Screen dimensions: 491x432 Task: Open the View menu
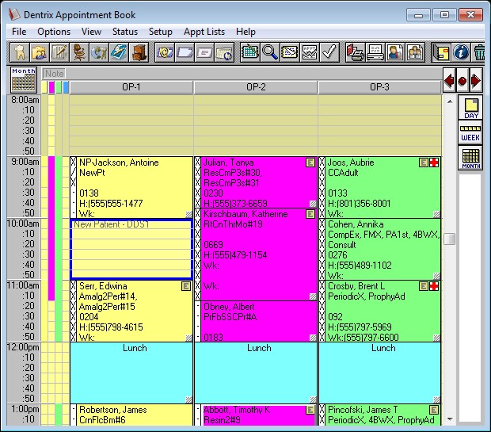(x=91, y=32)
